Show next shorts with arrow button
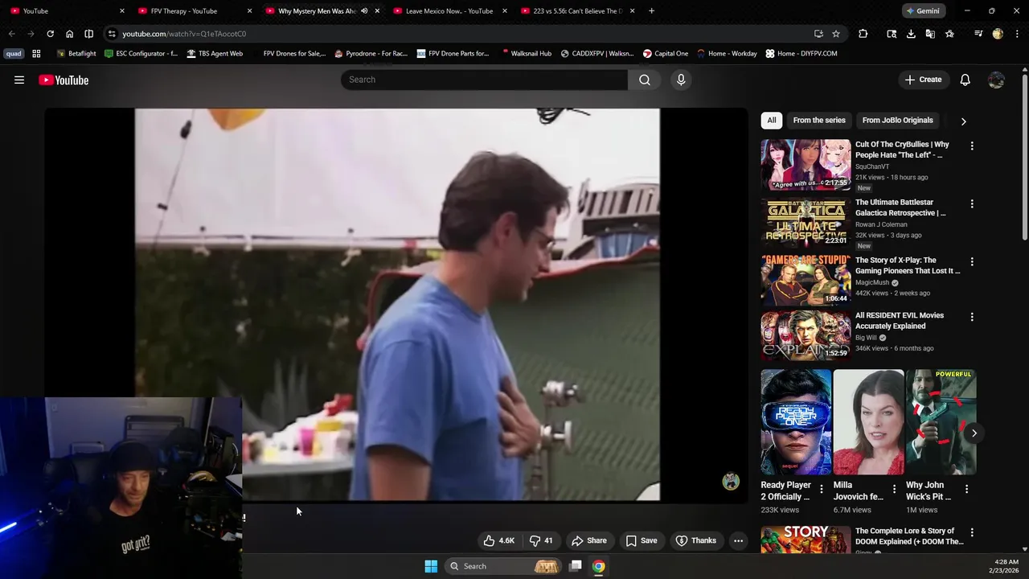Viewport: 1029px width, 579px height. (x=974, y=433)
